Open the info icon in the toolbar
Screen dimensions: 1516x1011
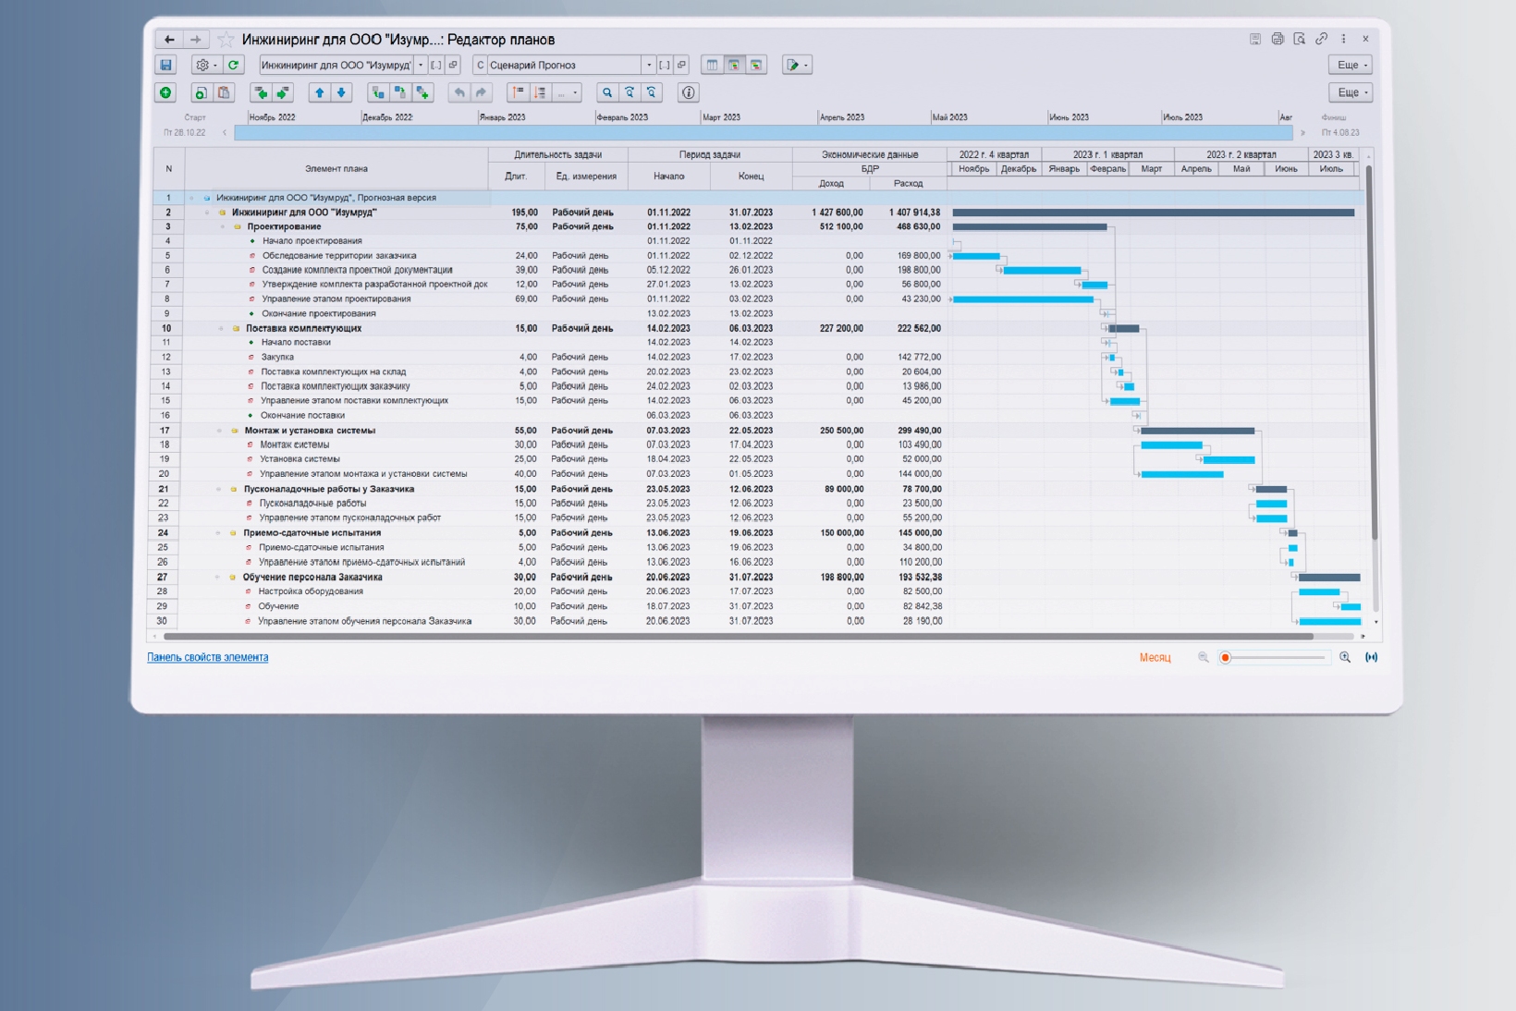pyautogui.click(x=688, y=92)
